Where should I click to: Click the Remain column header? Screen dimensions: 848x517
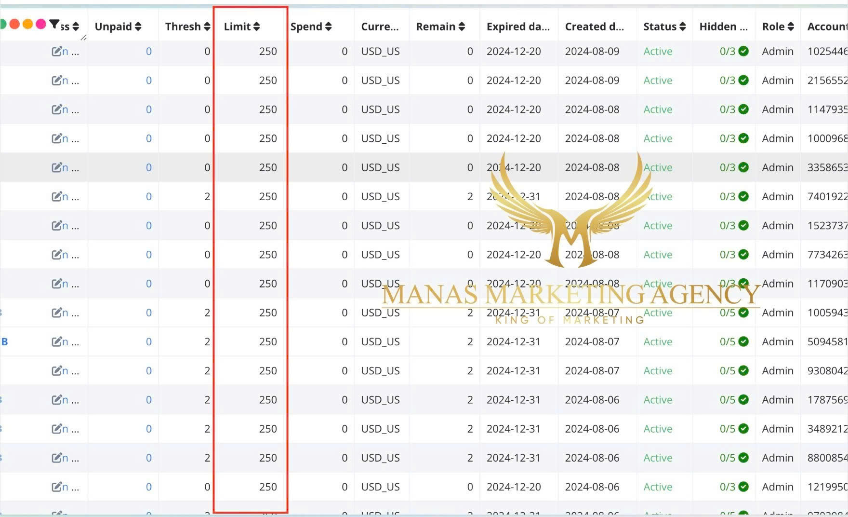(436, 27)
